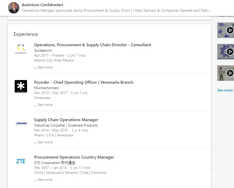
Task: Click the Muchachomalo asterisk logo
Action: pyautogui.click(x=21, y=86)
